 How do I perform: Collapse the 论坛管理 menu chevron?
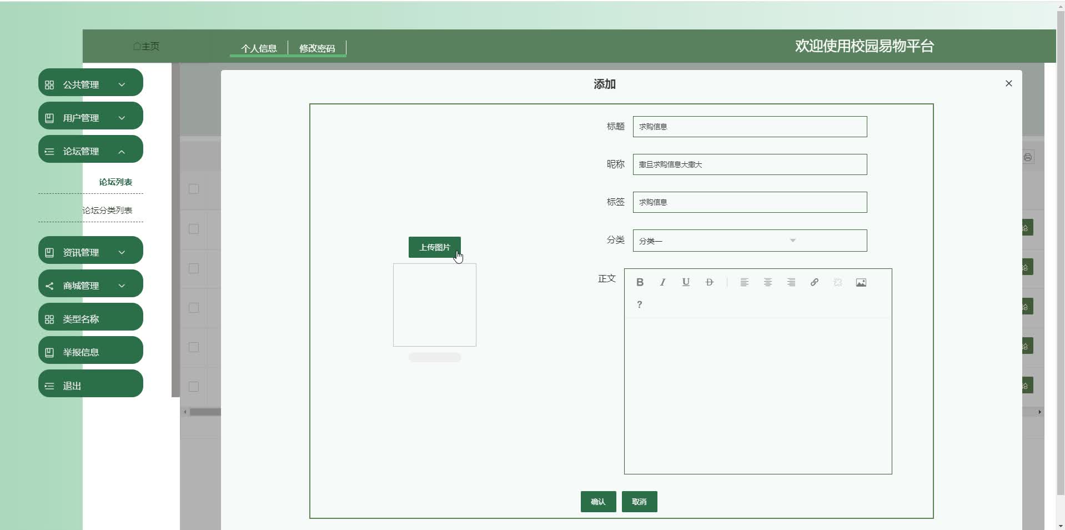122,152
